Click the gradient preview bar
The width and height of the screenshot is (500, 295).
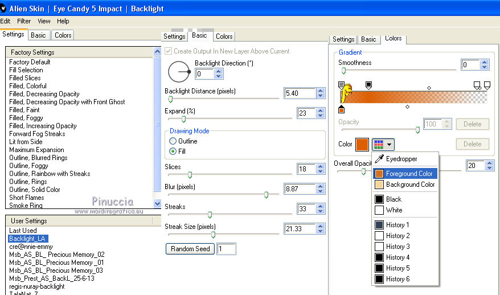pyautogui.click(x=414, y=97)
